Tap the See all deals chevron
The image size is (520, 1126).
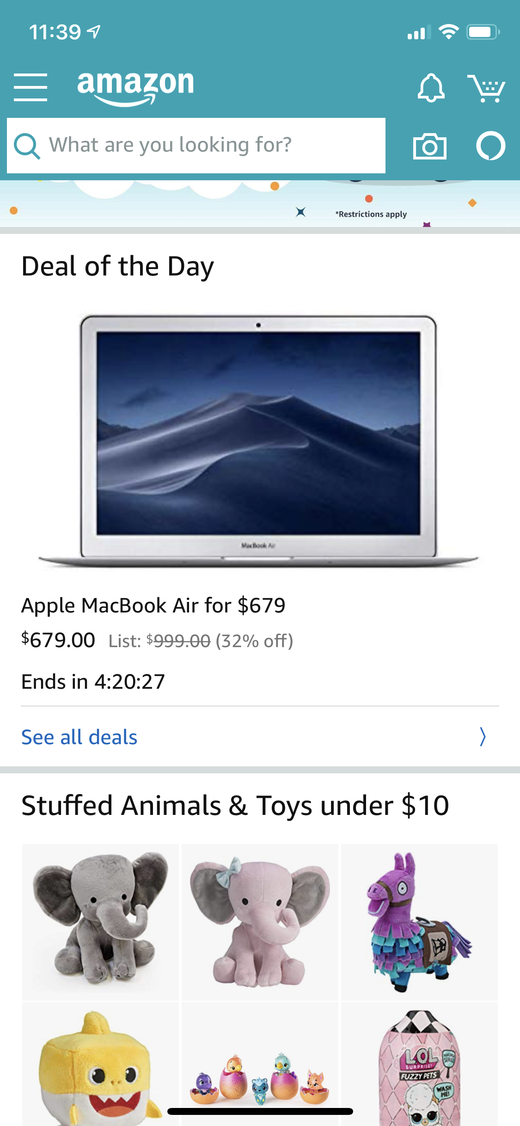[x=483, y=737]
